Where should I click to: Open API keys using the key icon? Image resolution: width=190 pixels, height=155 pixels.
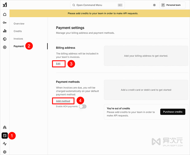point(5,23)
